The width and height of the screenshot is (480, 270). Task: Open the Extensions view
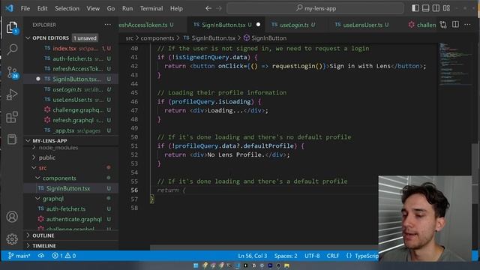[12, 117]
